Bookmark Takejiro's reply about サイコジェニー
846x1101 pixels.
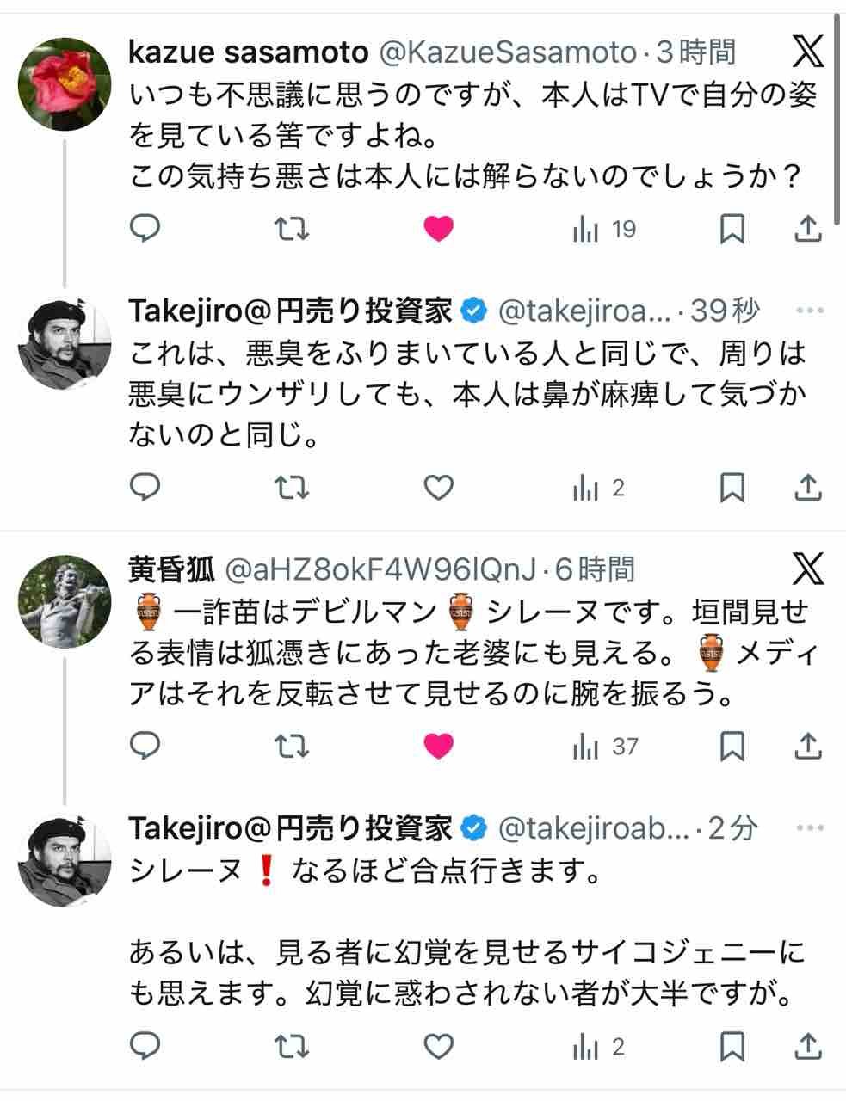[x=732, y=1047]
